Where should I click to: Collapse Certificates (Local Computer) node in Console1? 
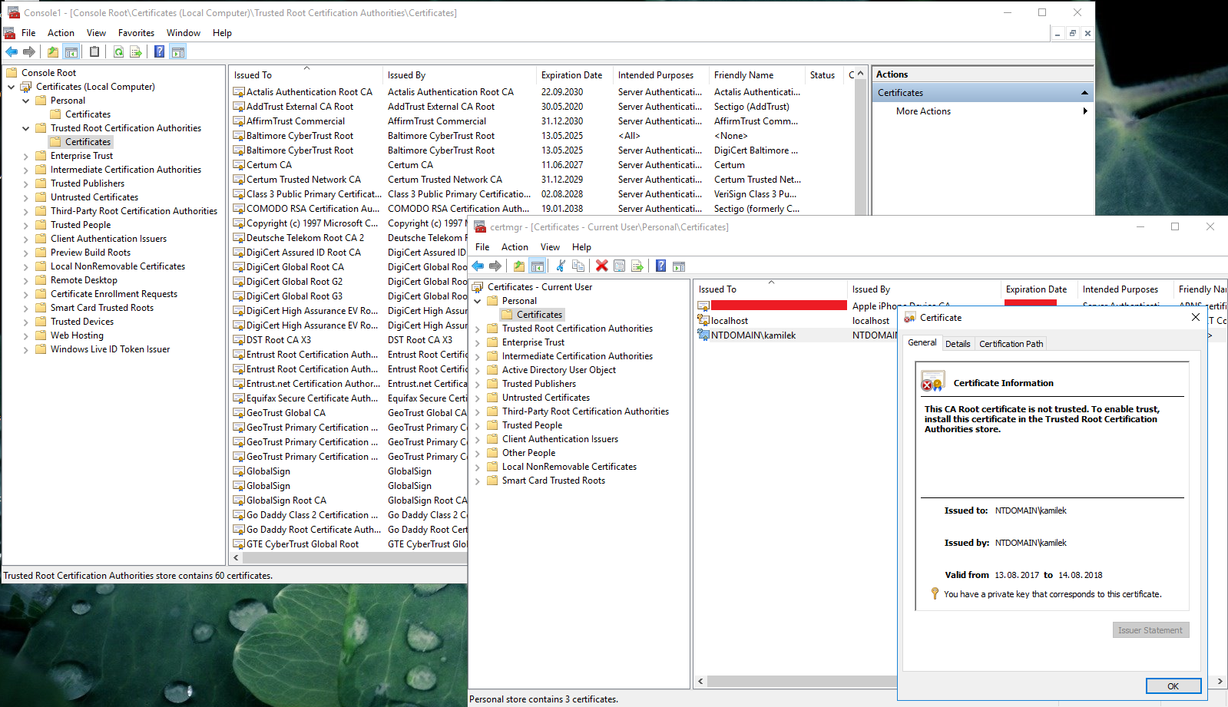[x=12, y=87]
